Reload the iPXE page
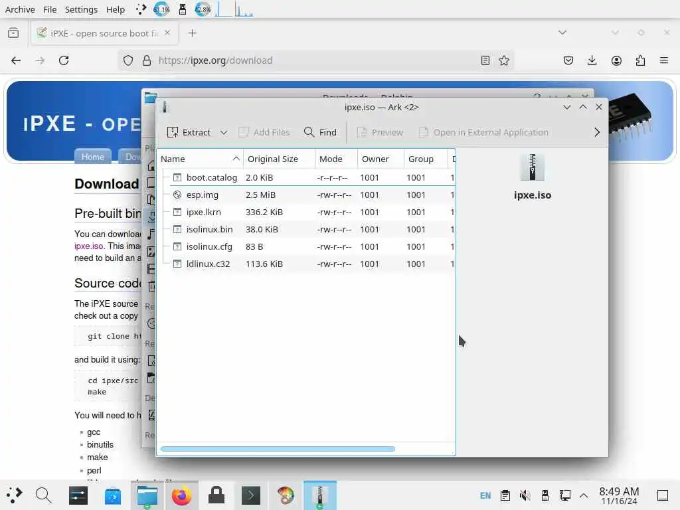 (x=64, y=60)
